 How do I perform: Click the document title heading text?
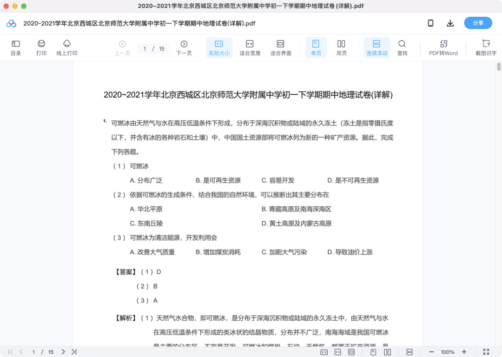pyautogui.click(x=248, y=95)
